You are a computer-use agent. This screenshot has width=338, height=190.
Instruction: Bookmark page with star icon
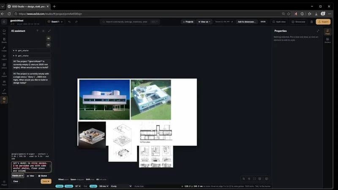pos(289,14)
